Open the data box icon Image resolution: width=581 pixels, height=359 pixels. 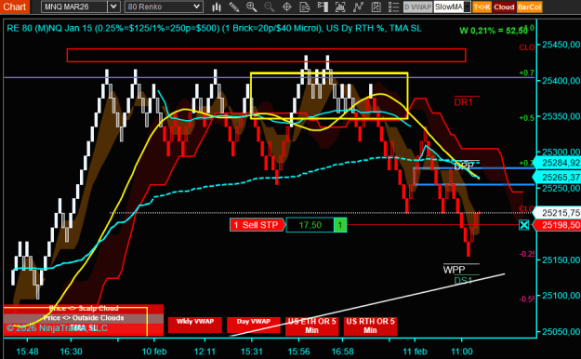coord(305,7)
